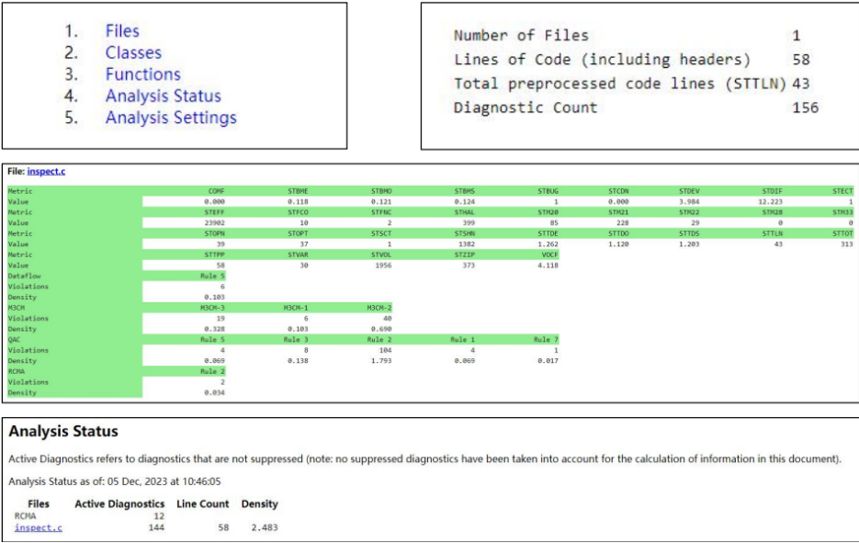Click the RCMA row in Analysis Status table
Screen dimensions: 859x543
point(25,516)
